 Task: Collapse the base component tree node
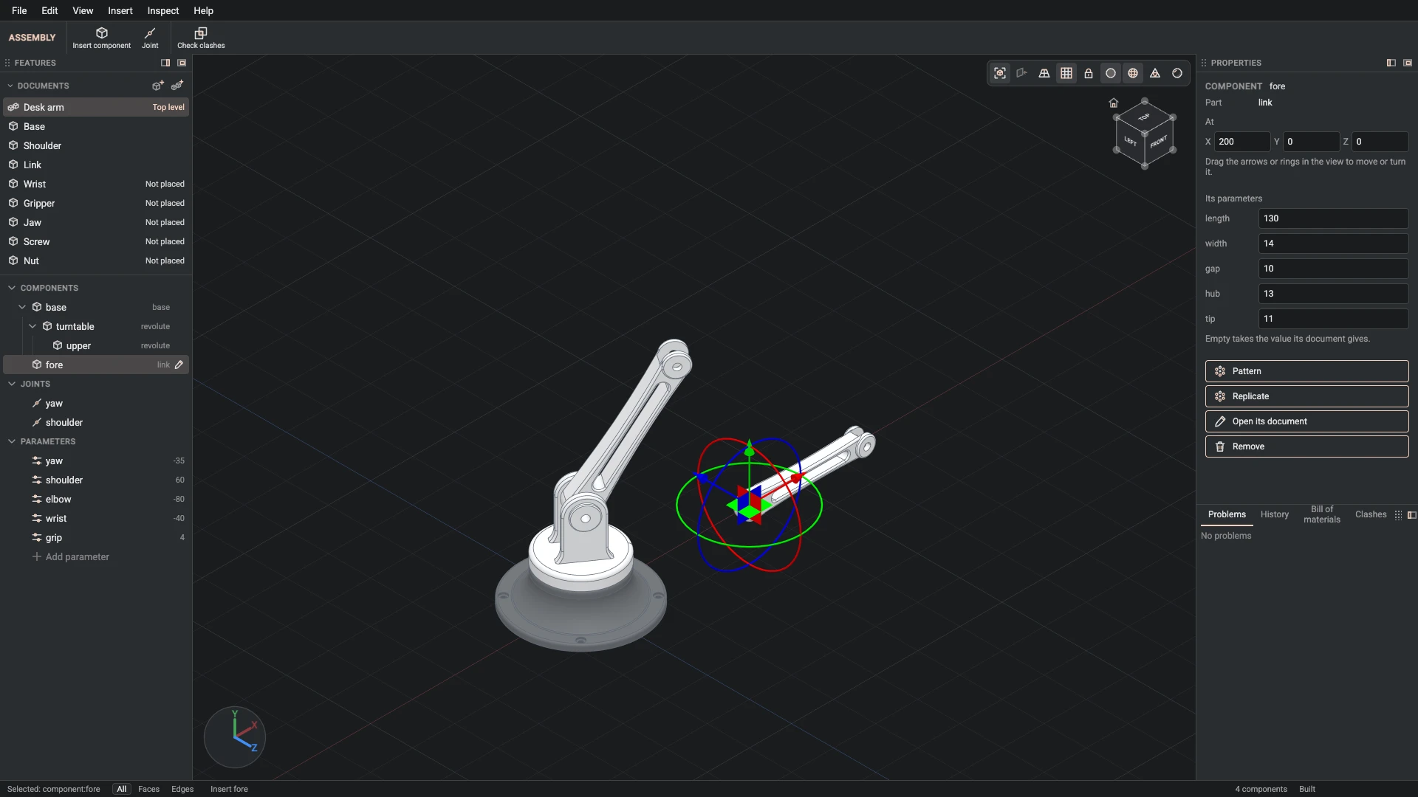pos(22,307)
